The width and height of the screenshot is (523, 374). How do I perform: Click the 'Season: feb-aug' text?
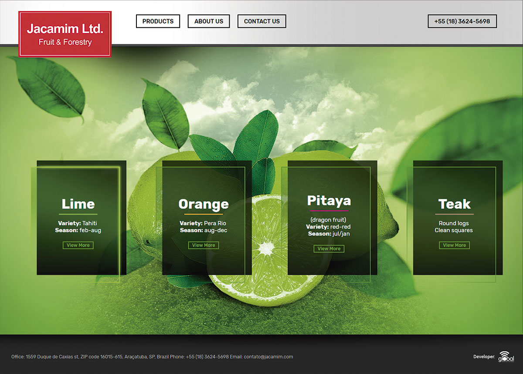pos(78,230)
